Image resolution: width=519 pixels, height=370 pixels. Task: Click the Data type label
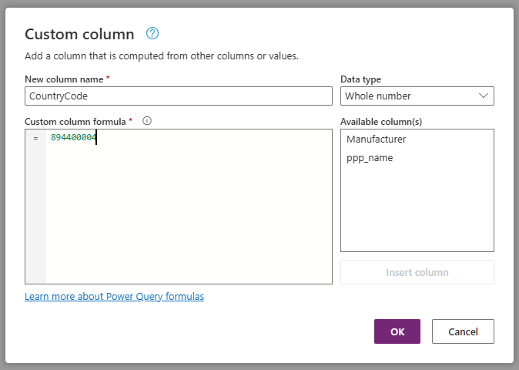360,79
